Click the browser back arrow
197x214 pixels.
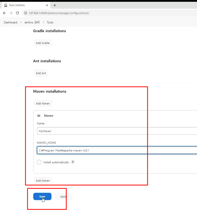click(5, 13)
